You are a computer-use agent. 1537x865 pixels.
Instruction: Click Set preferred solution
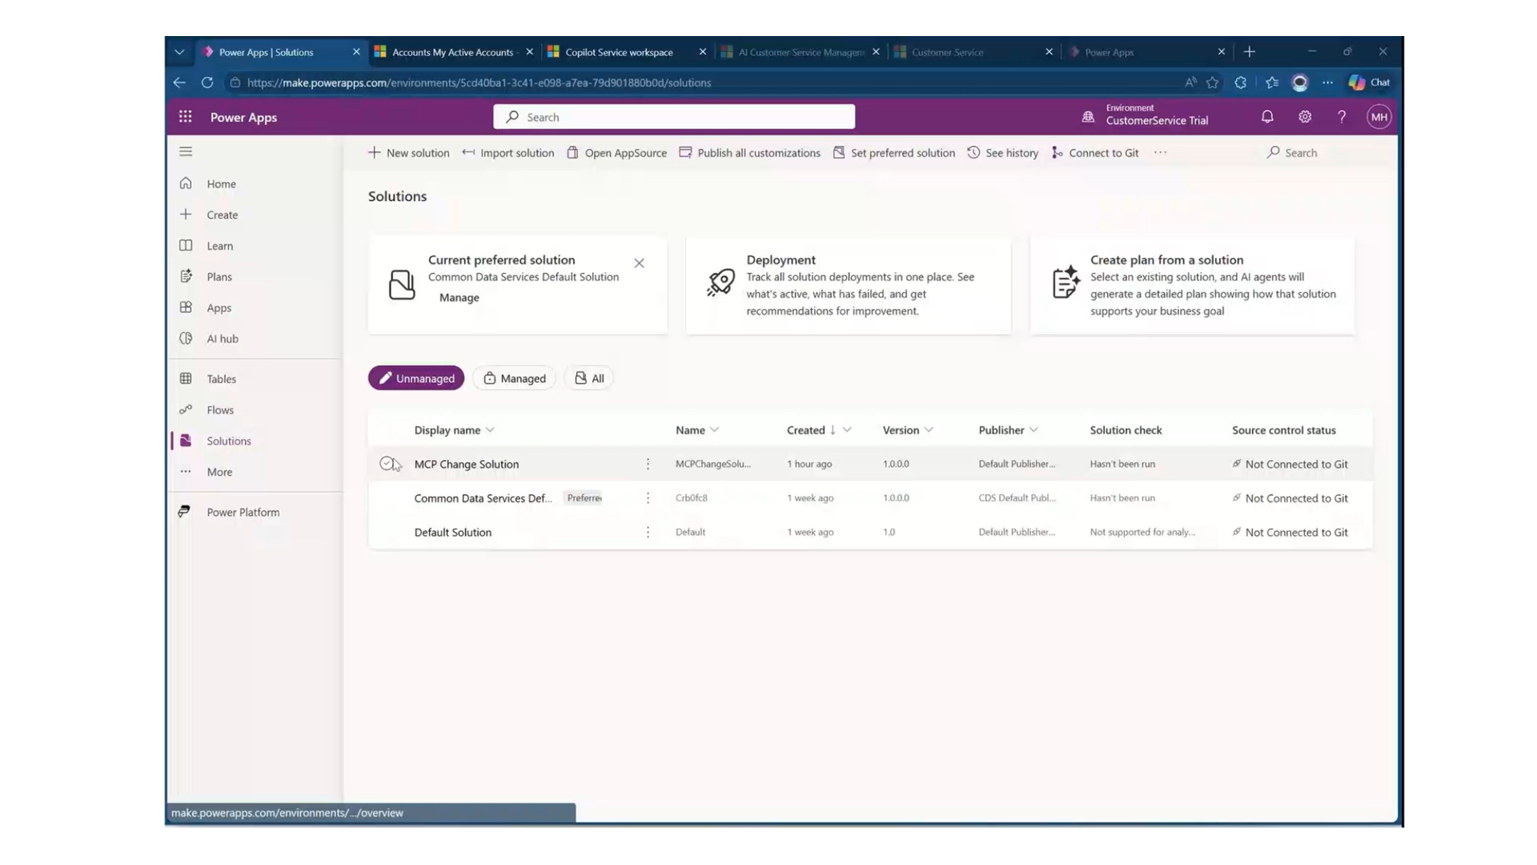click(x=893, y=153)
